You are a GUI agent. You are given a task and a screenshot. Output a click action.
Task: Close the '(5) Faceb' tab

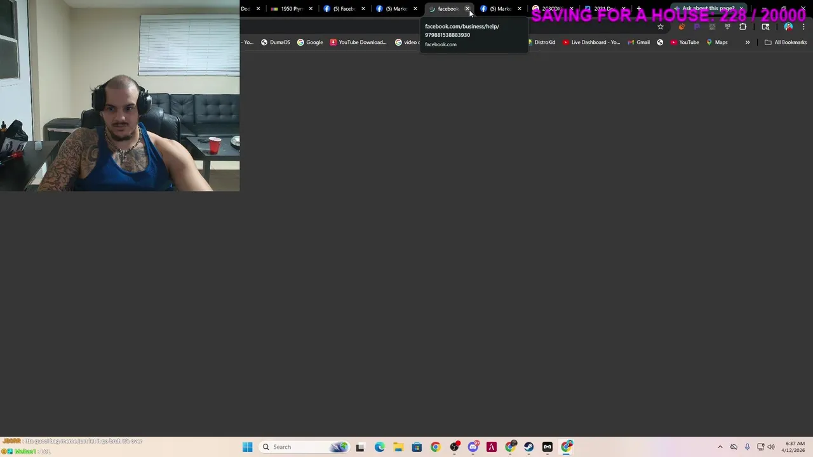point(363,9)
